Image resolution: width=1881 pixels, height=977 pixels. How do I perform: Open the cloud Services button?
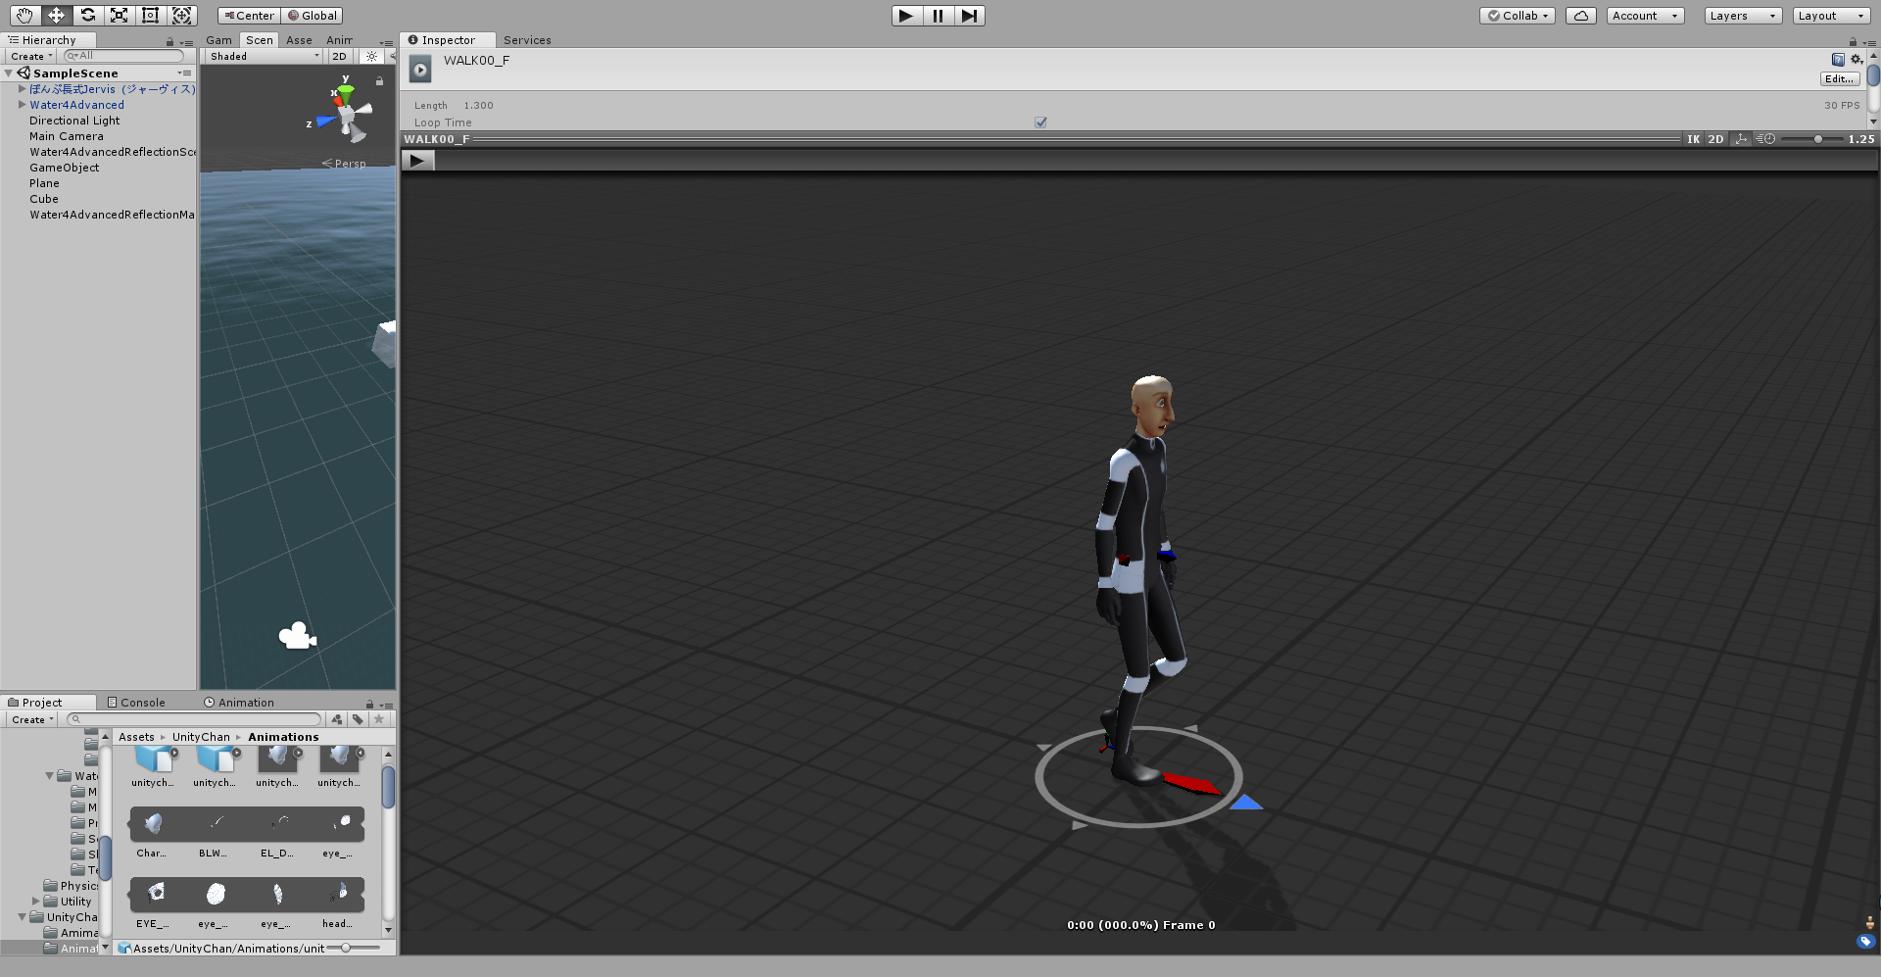click(1581, 16)
